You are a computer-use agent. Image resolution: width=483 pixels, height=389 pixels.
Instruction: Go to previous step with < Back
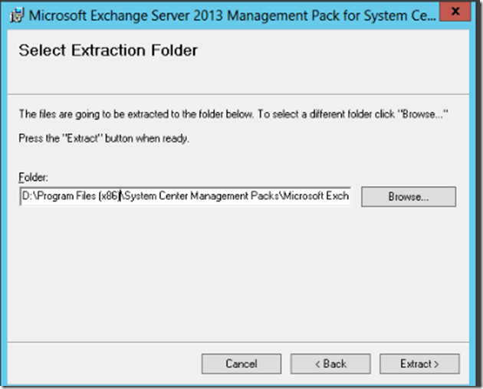coord(330,364)
